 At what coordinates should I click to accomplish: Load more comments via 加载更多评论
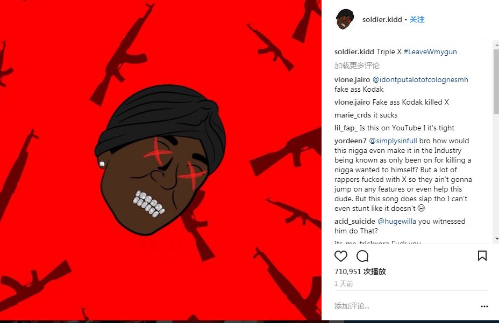click(357, 66)
